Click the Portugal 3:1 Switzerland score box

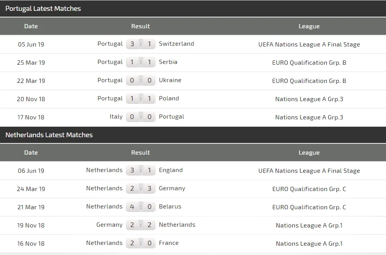point(141,44)
